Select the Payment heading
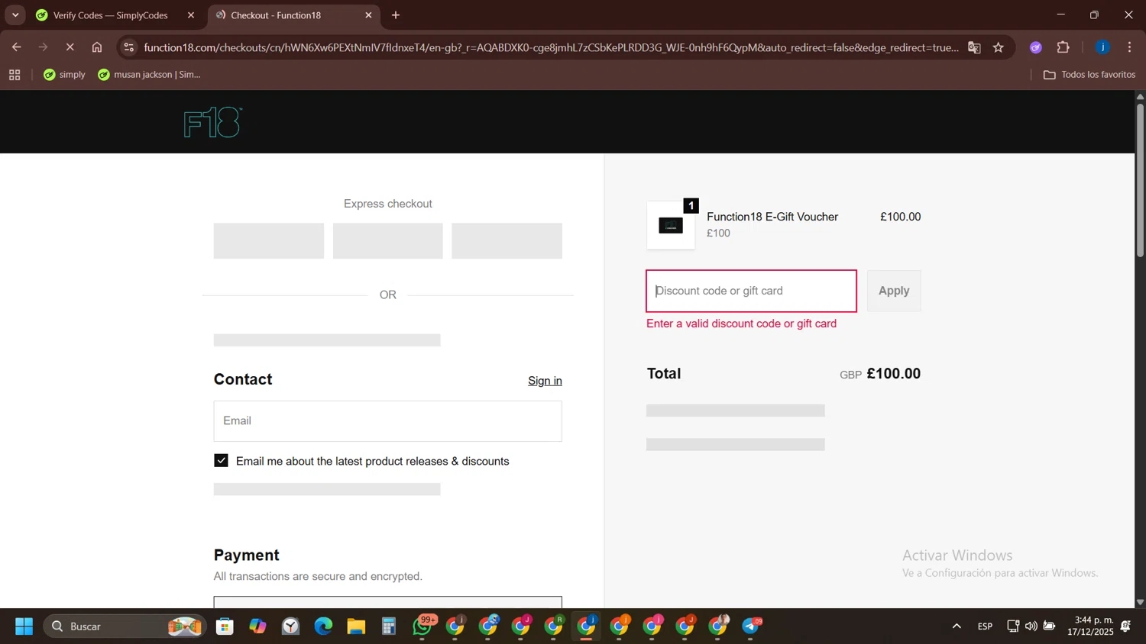Screen dimensions: 1146x644 click(x=247, y=555)
